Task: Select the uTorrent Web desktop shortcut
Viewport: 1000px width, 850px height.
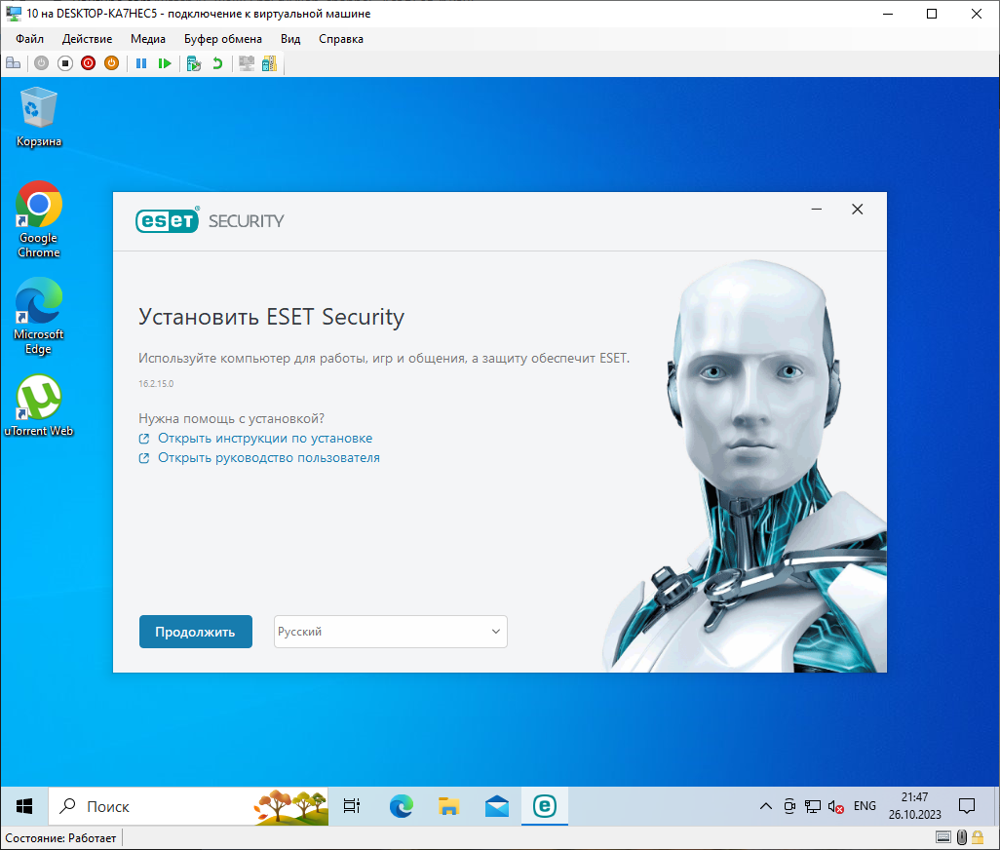Action: [x=39, y=406]
